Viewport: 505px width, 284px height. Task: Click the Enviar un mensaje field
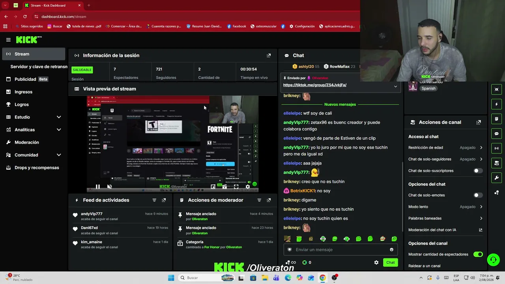click(x=340, y=250)
